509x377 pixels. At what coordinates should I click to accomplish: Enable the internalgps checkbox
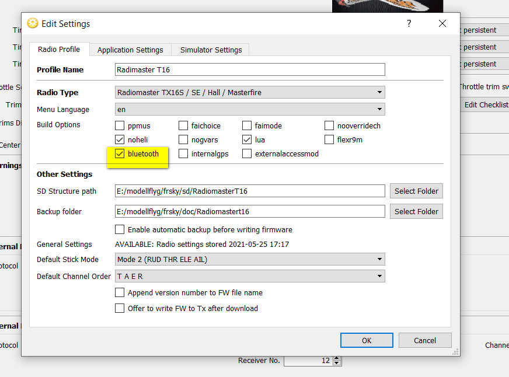183,154
